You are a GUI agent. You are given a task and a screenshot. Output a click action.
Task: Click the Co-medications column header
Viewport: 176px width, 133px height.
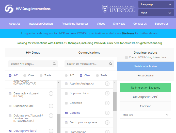pyautogui.click(x=89, y=53)
